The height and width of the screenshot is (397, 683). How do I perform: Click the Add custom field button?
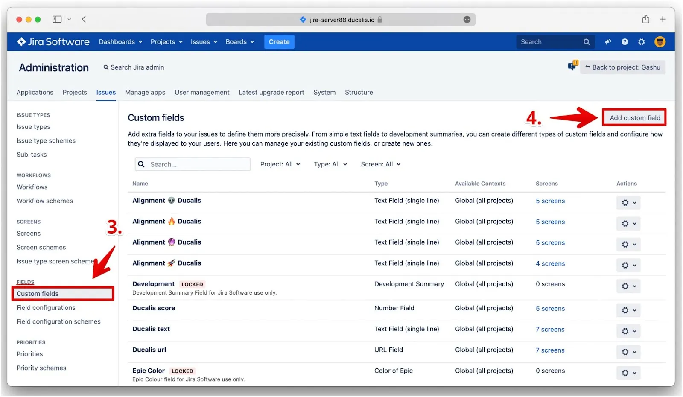pyautogui.click(x=634, y=117)
